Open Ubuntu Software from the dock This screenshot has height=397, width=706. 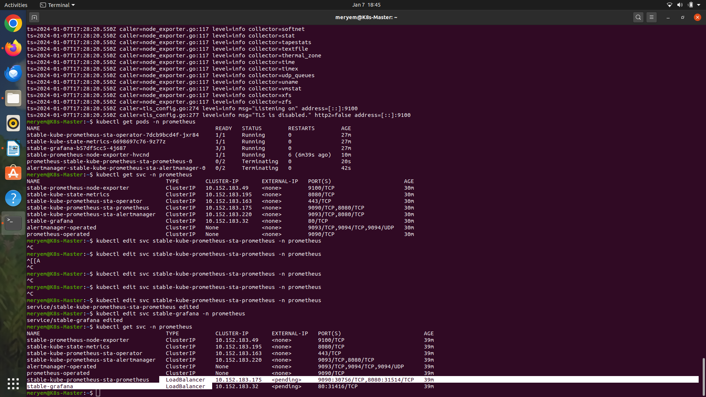tap(13, 173)
